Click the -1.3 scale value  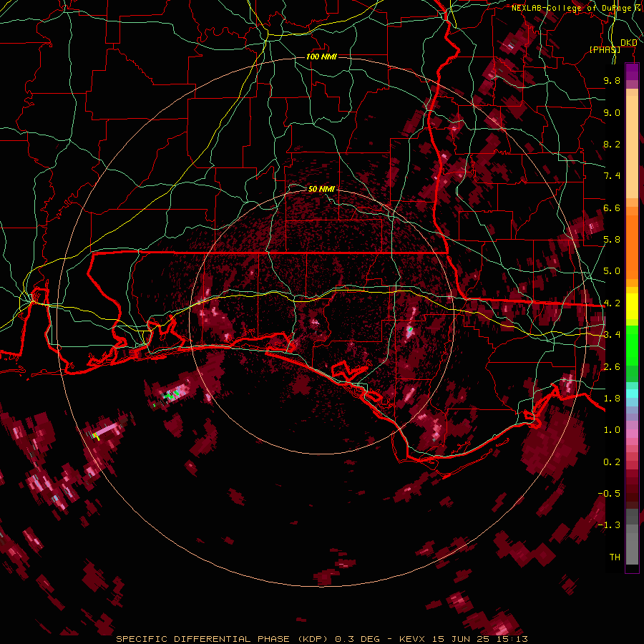pyautogui.click(x=609, y=525)
